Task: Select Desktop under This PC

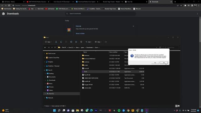Action: click(51, 73)
